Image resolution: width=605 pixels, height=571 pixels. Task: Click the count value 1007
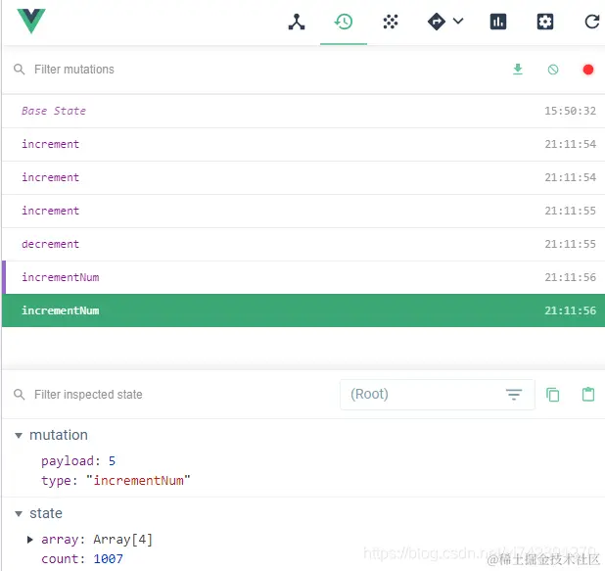click(108, 558)
